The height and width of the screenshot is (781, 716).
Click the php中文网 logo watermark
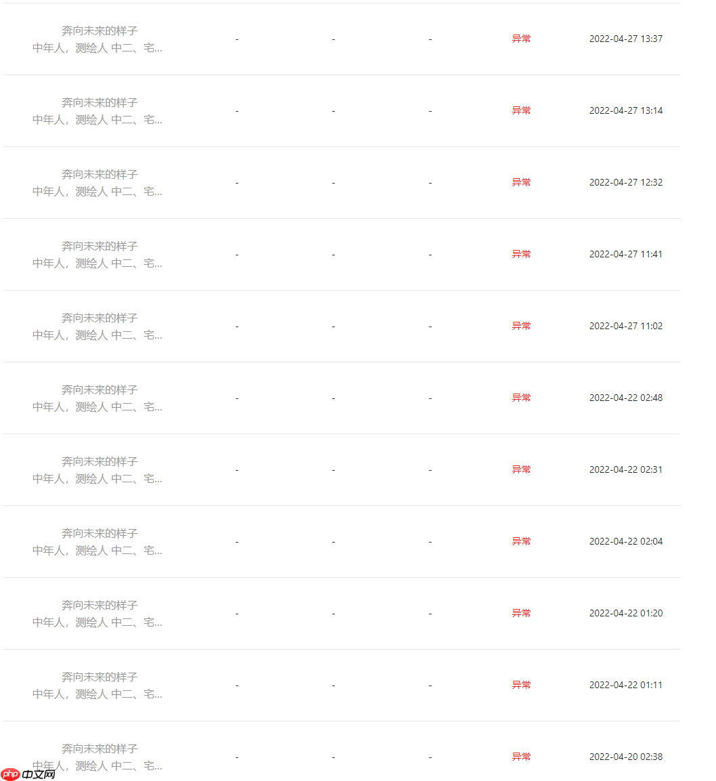pos(28,774)
